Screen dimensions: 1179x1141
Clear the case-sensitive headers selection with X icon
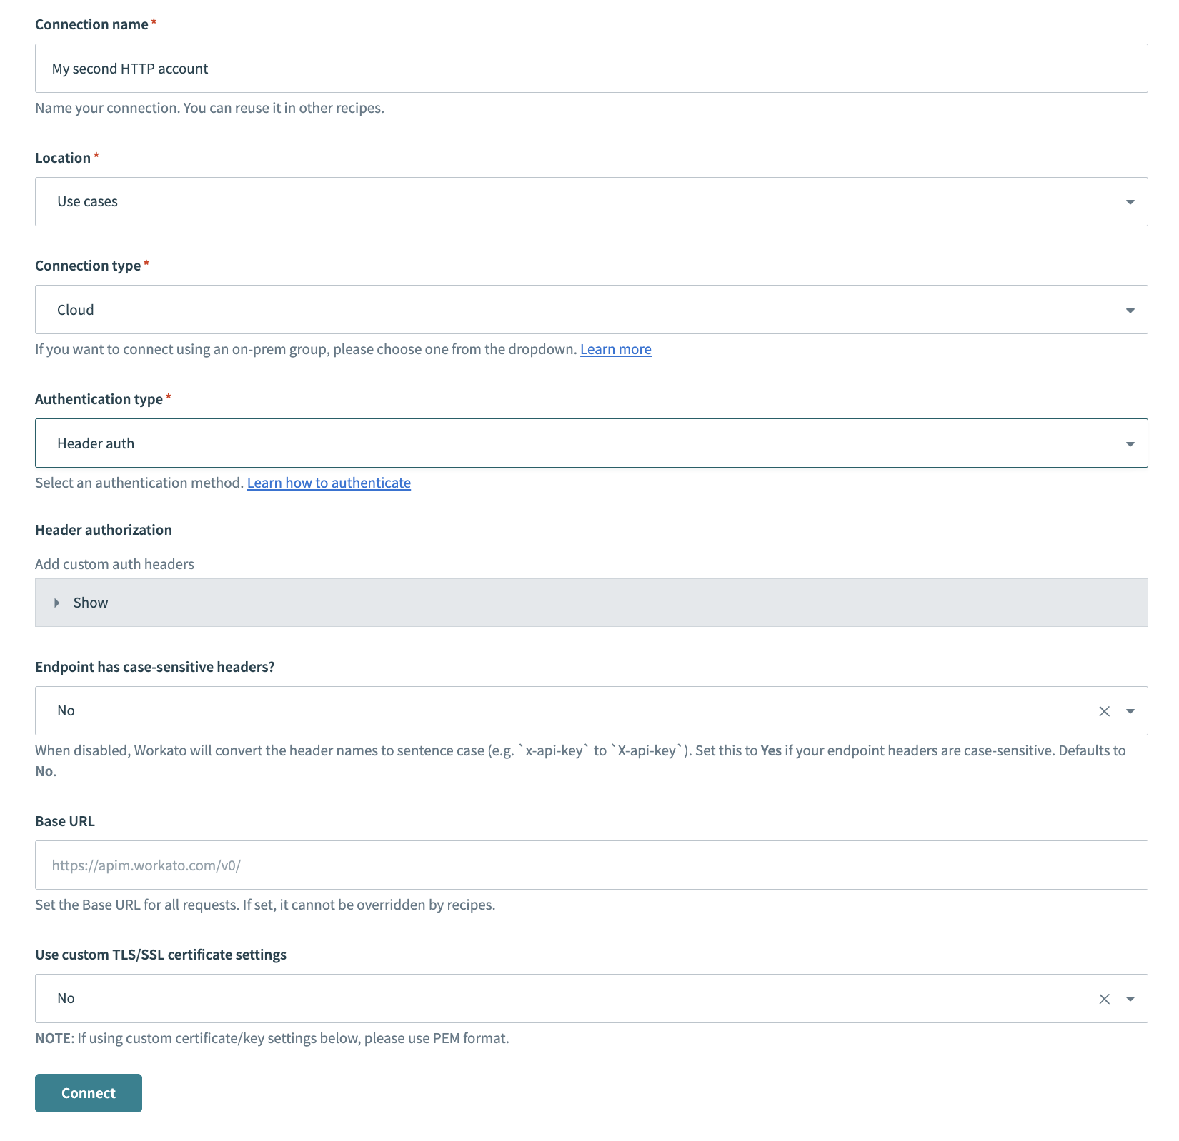[x=1103, y=710]
